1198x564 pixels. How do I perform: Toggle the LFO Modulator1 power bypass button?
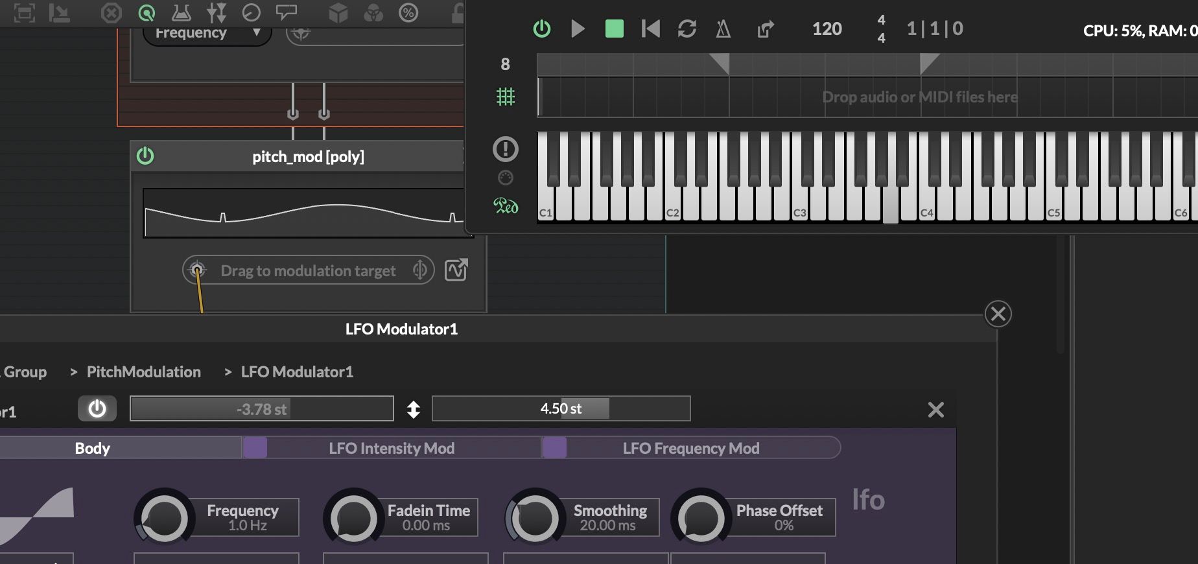pos(97,409)
